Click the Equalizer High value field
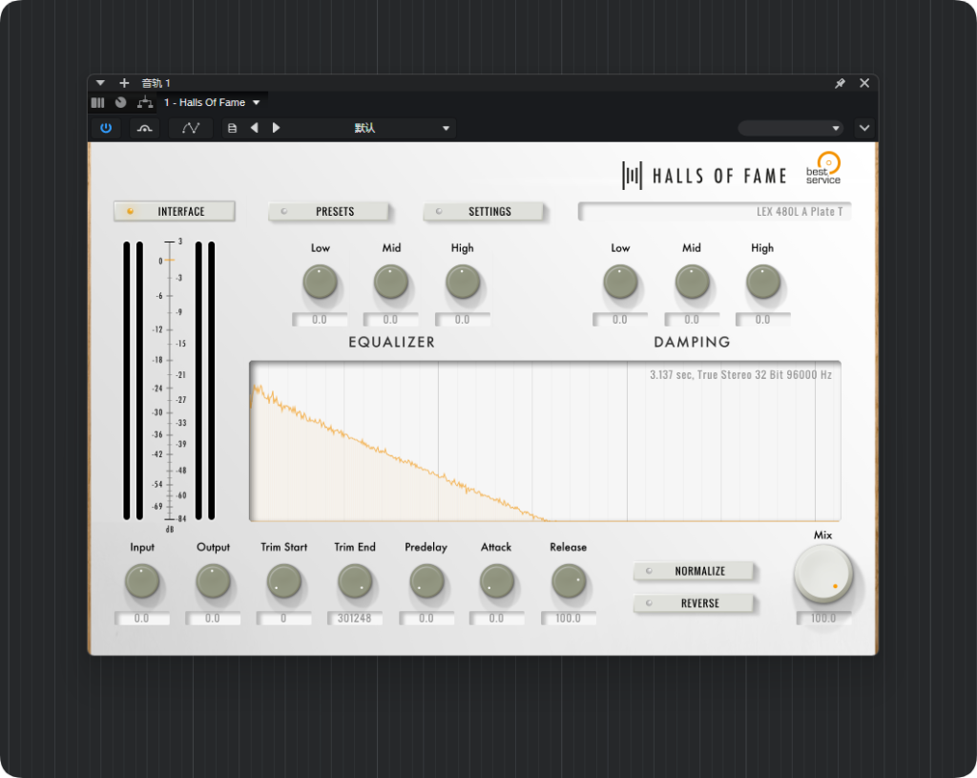This screenshot has width=977, height=778. click(x=463, y=320)
